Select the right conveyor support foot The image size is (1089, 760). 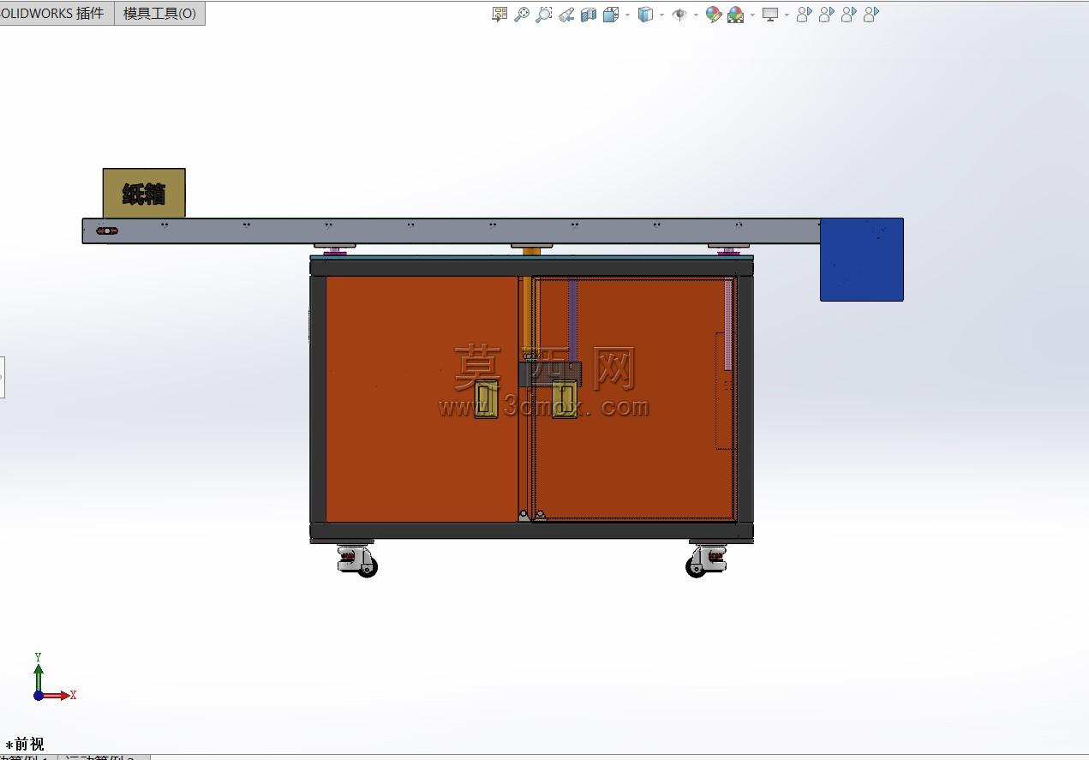pyautogui.click(x=729, y=249)
